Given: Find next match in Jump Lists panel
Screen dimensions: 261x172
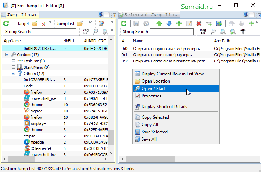Looking at the screenshot, I should point(105,32).
